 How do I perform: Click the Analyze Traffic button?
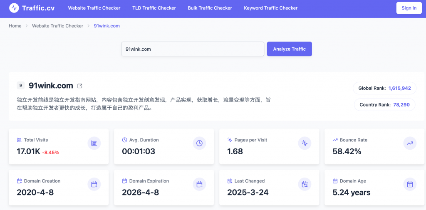click(290, 49)
